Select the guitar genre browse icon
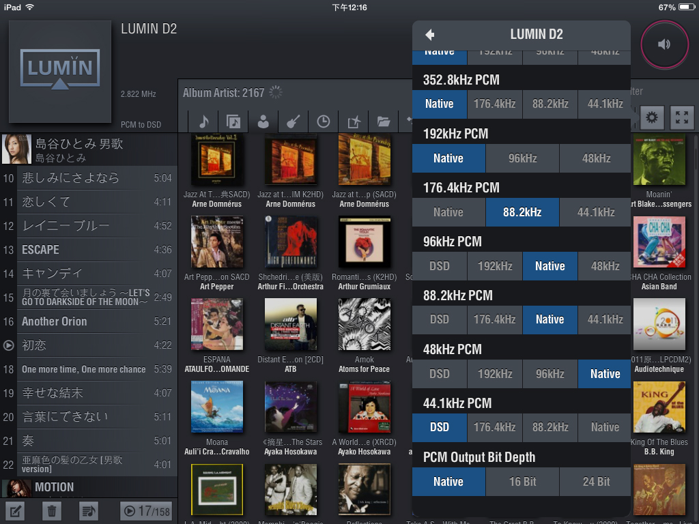The width and height of the screenshot is (699, 524). click(x=293, y=121)
